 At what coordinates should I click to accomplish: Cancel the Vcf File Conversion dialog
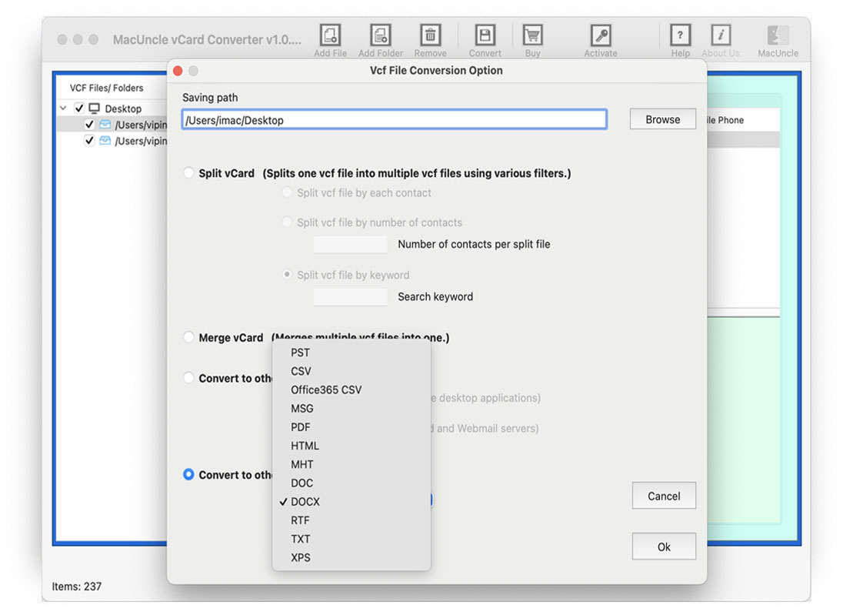663,496
